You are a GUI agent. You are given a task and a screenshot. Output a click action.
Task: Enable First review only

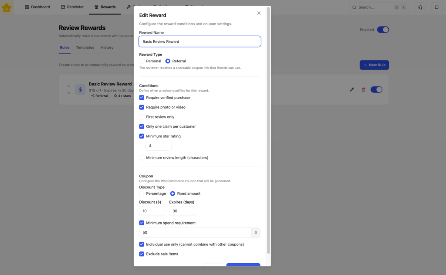142,117
